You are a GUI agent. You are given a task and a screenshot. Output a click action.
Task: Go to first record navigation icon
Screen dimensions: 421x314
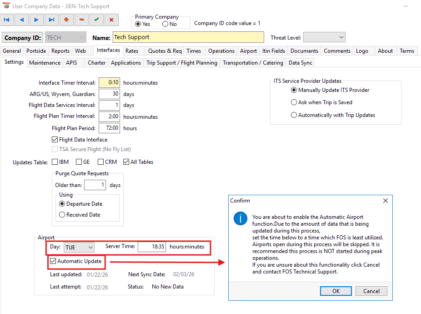coord(7,20)
